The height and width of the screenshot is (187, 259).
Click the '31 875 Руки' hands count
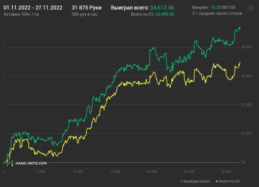click(x=87, y=8)
